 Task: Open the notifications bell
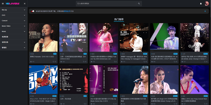(201, 4)
